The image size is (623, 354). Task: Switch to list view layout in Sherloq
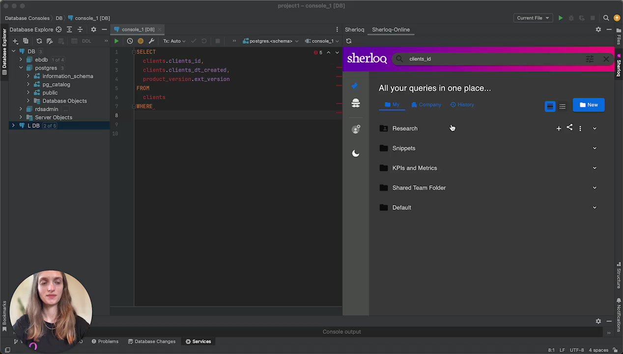tap(563, 106)
